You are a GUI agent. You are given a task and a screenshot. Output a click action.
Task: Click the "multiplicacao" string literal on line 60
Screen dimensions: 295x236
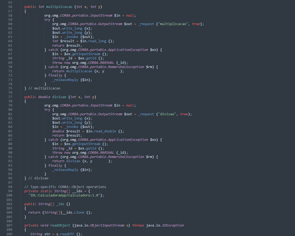click(173, 24)
